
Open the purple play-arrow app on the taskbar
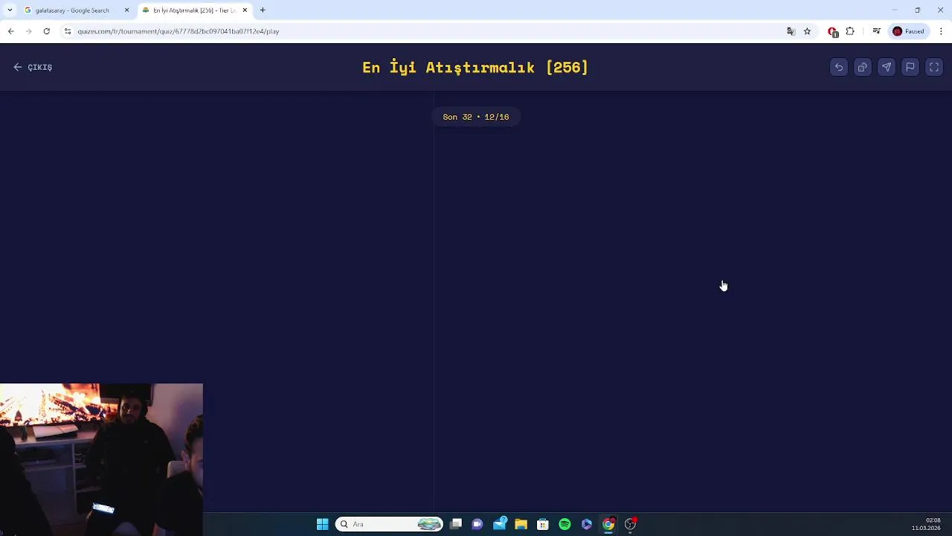(x=587, y=524)
